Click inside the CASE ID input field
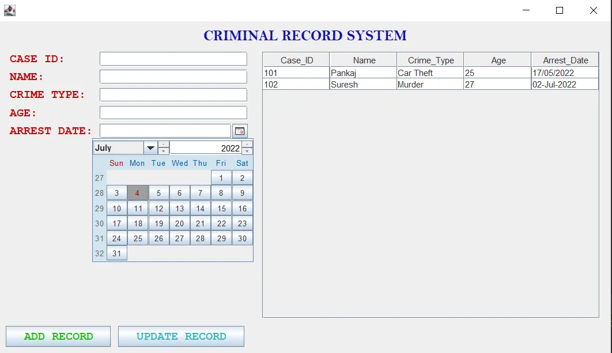This screenshot has height=353, width=612. 173,58
